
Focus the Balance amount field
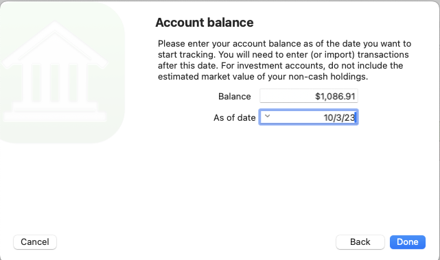pos(309,96)
